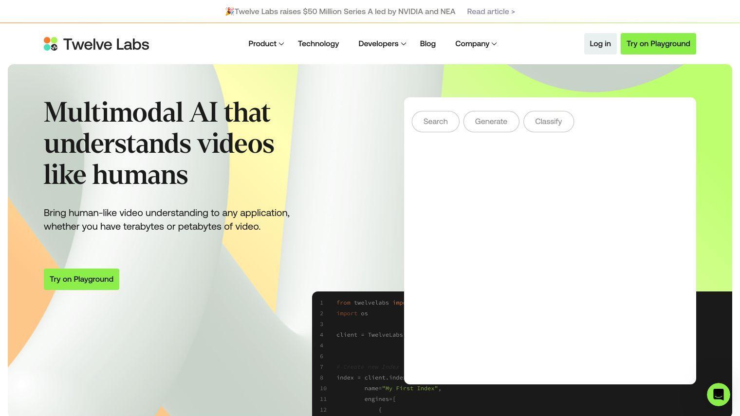Click the Log in button
Viewport: 740px width, 416px height.
[x=600, y=44]
